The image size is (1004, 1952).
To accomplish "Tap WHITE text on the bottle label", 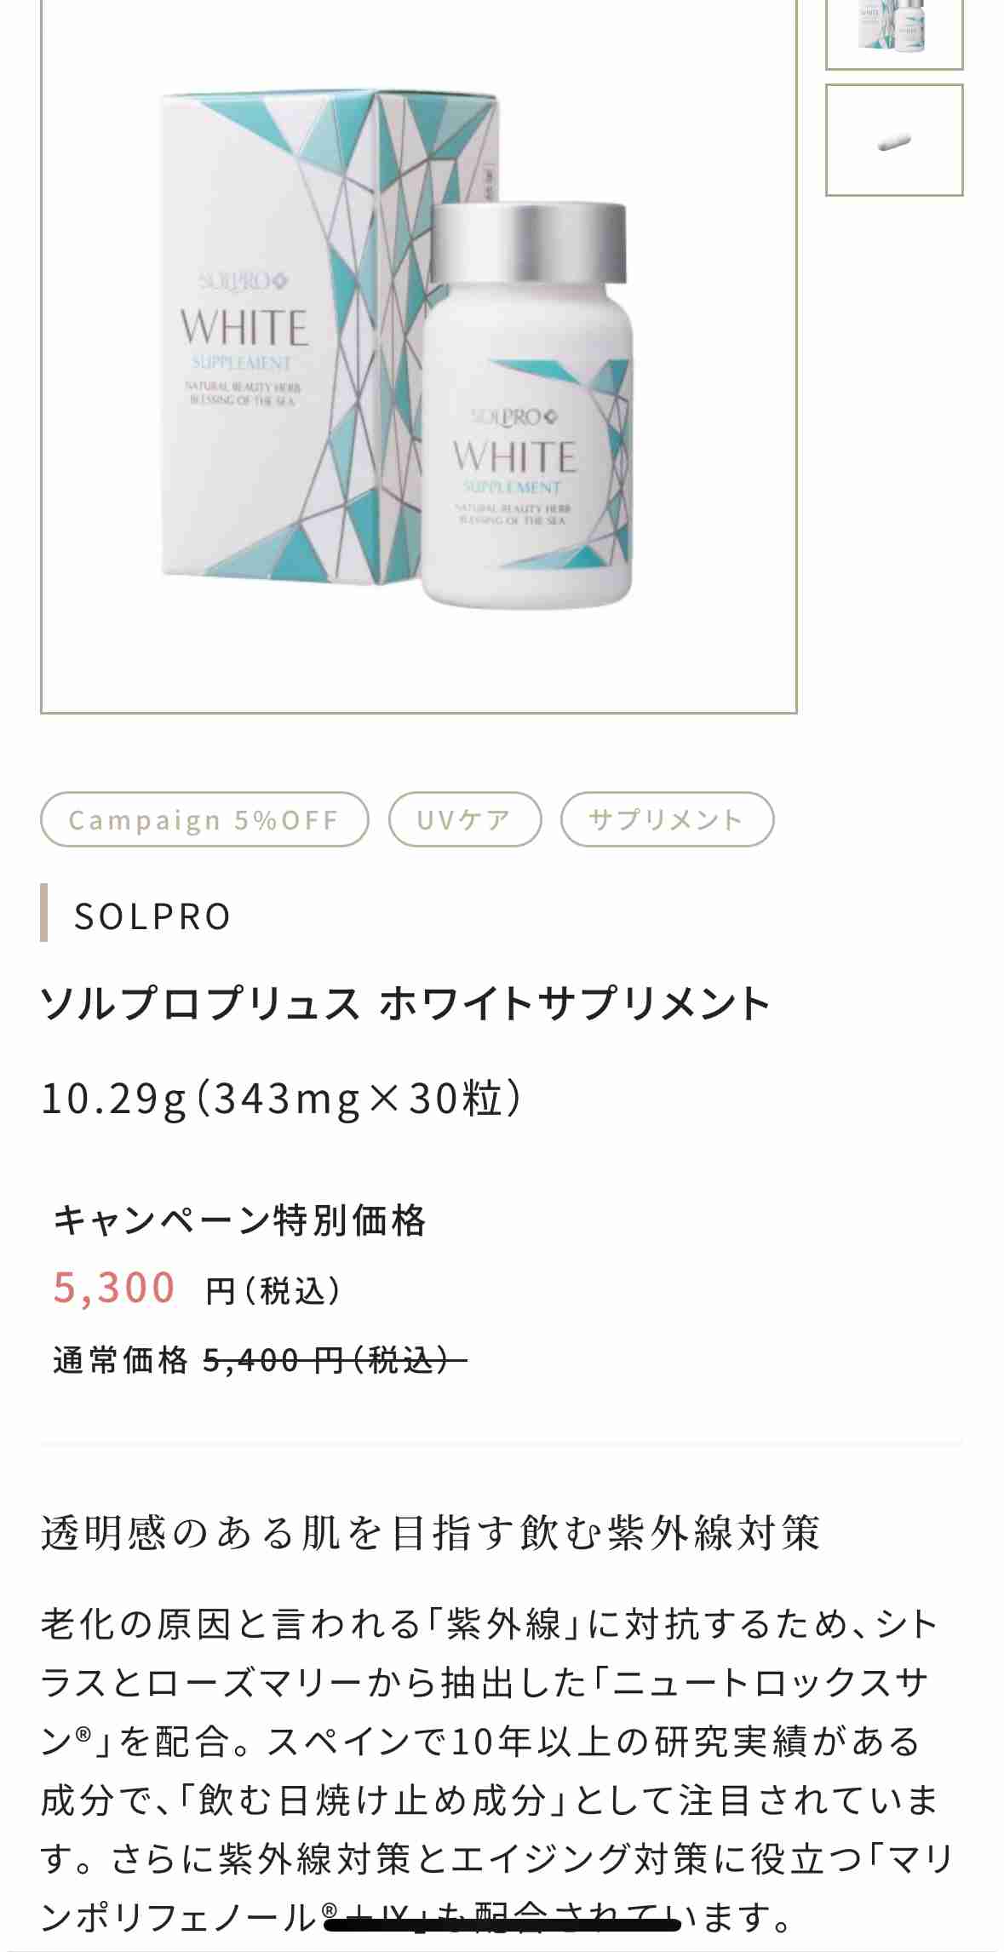I will click(x=515, y=456).
